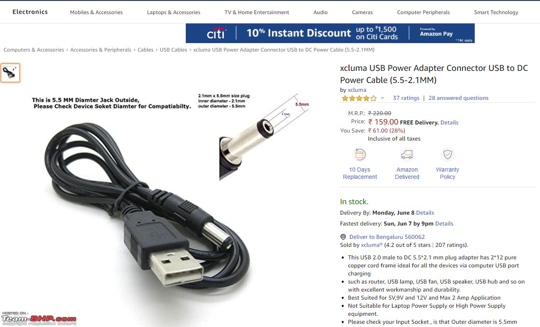Click the Warranty Policy shield icon
The image size is (540, 327).
pos(447,155)
